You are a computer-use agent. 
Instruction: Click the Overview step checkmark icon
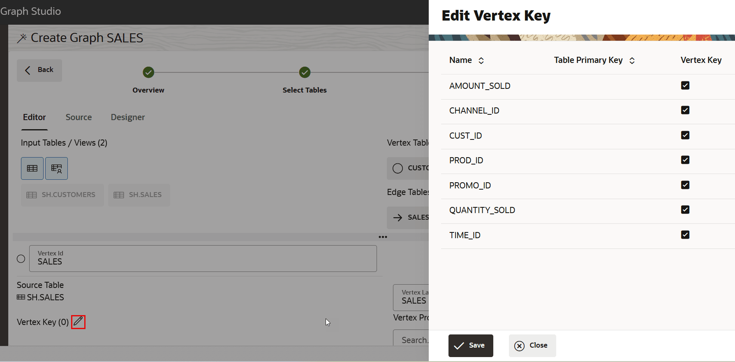148,72
